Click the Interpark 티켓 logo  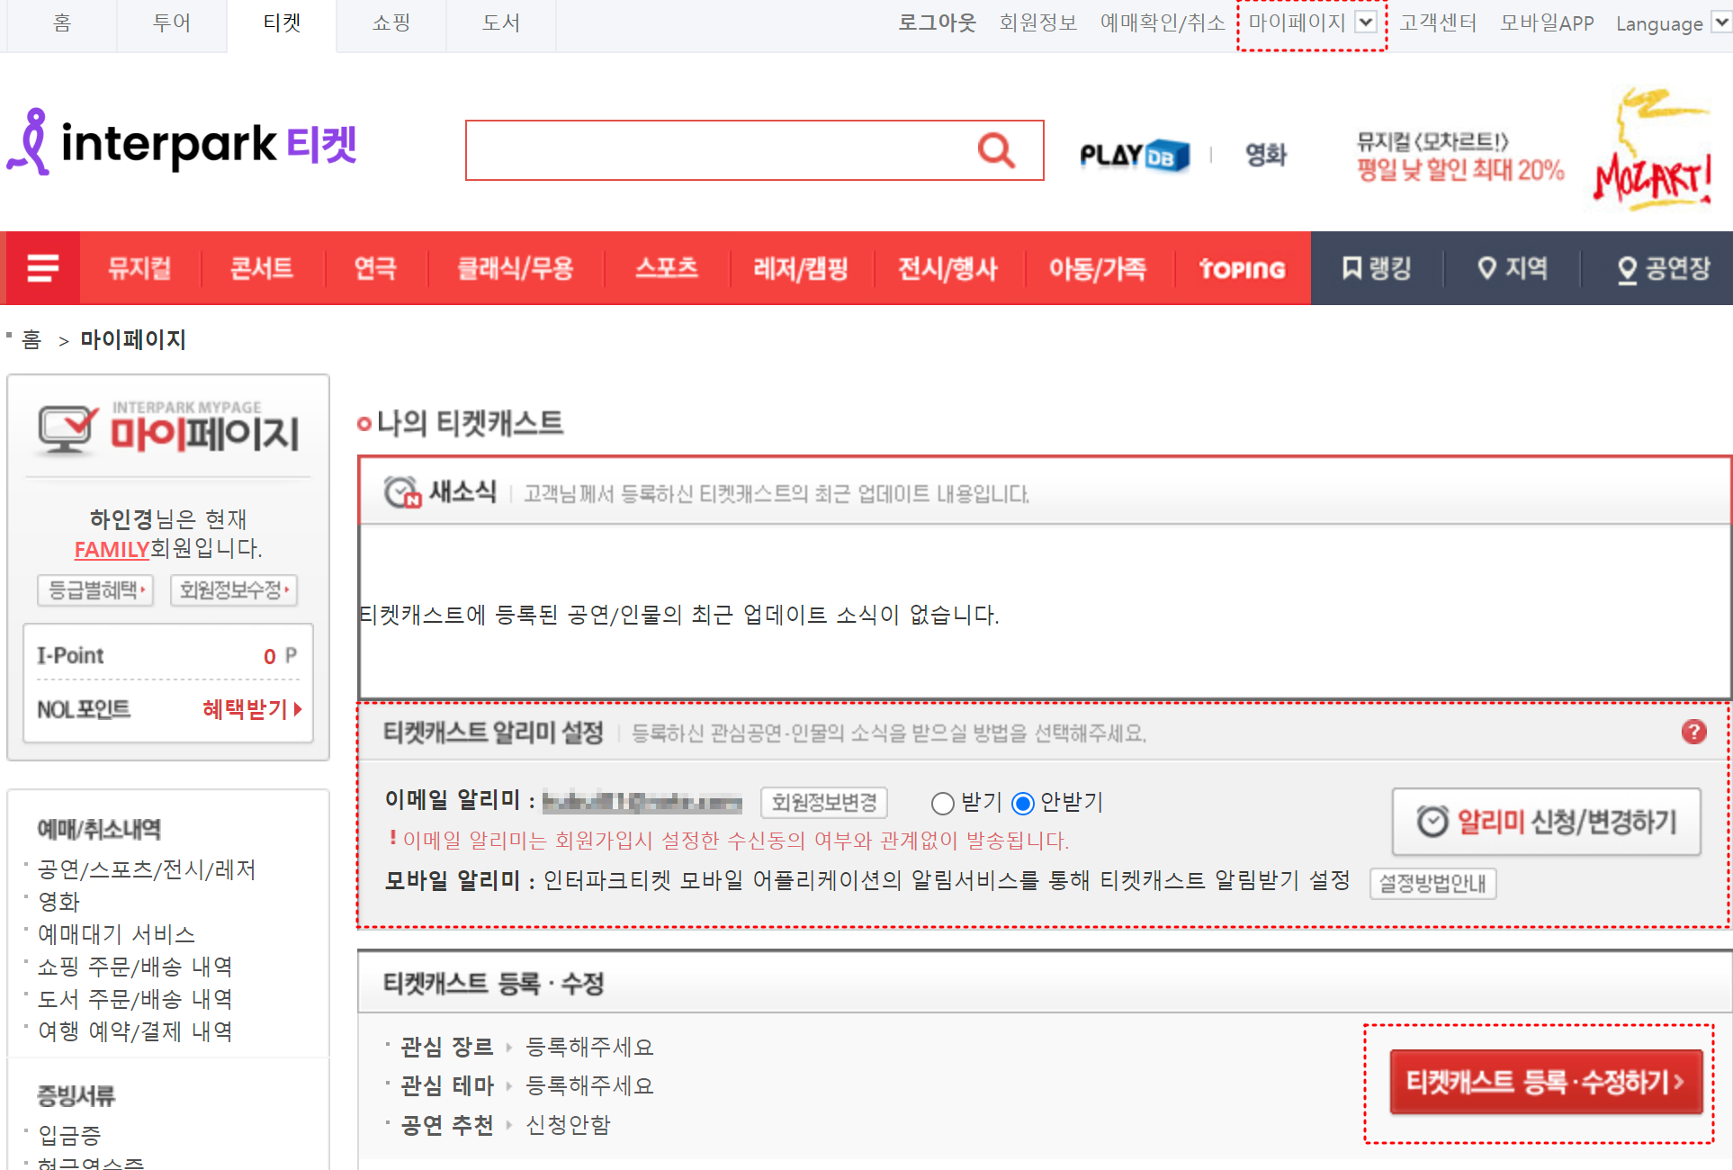coord(180,144)
